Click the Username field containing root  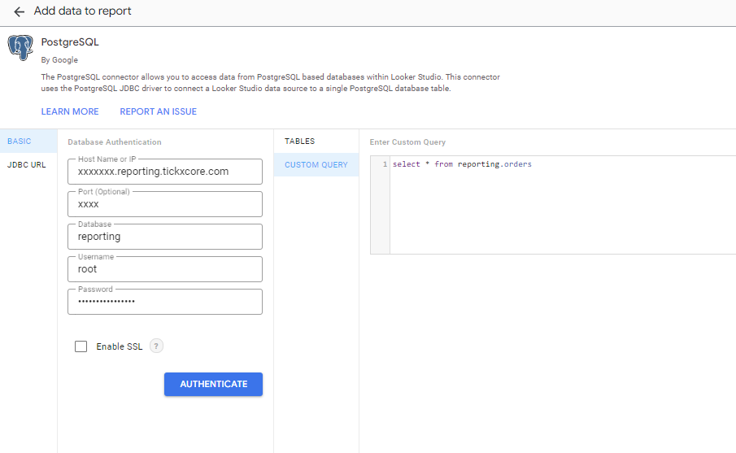tap(165, 269)
